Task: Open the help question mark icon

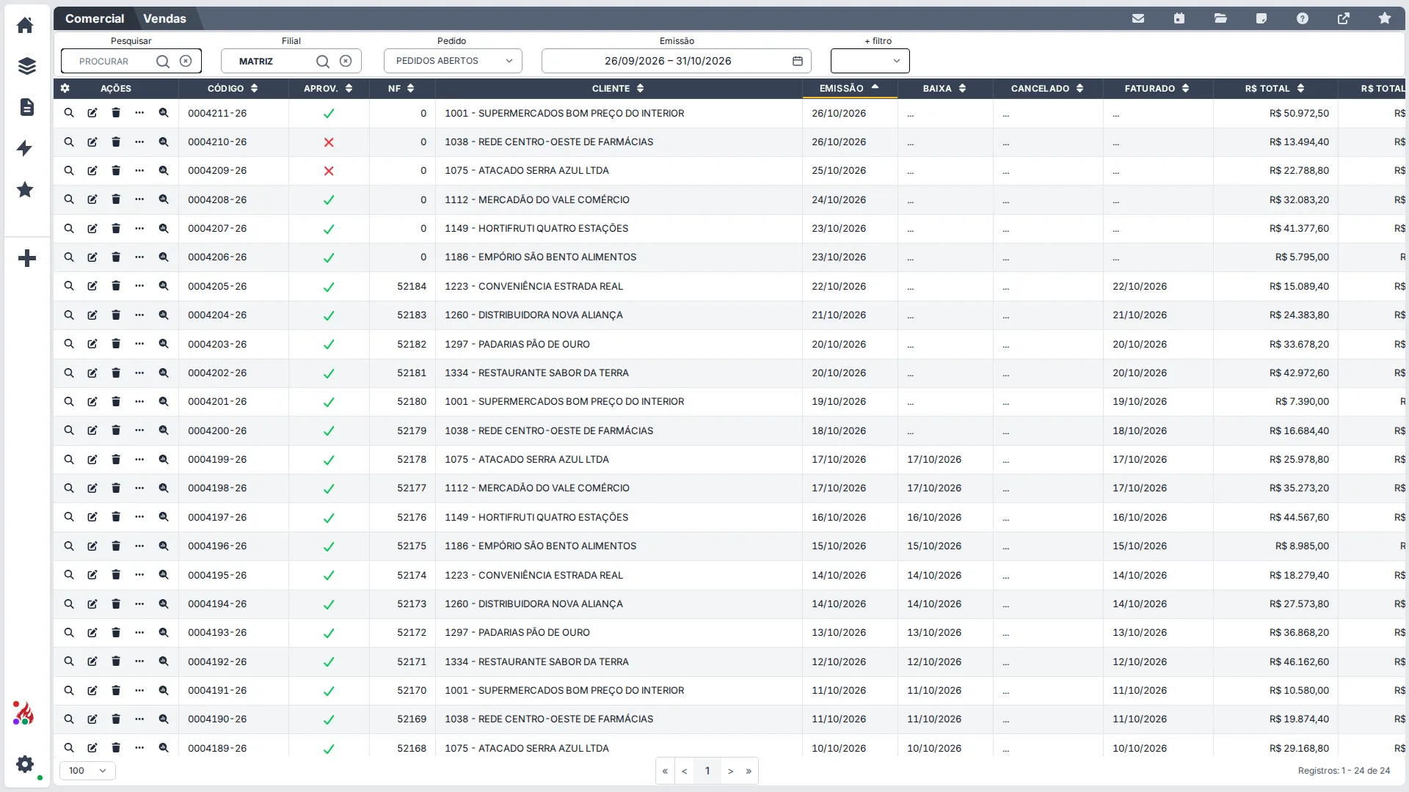Action: (x=1303, y=18)
